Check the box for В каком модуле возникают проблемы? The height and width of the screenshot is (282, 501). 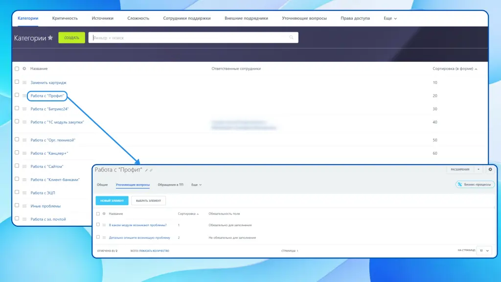(x=98, y=224)
